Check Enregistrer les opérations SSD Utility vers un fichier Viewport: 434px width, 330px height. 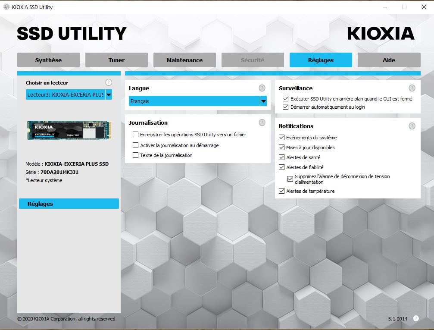point(136,135)
